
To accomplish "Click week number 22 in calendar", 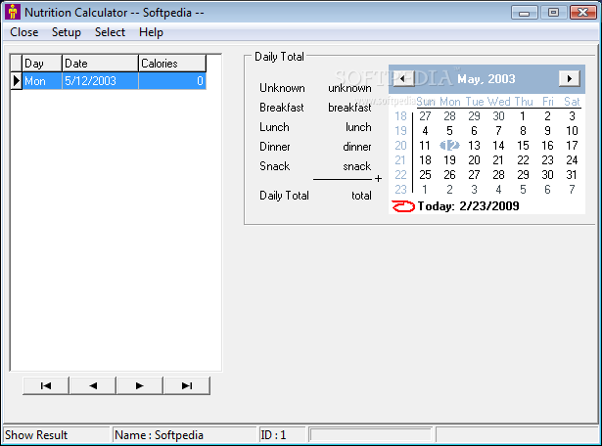I will click(x=400, y=175).
